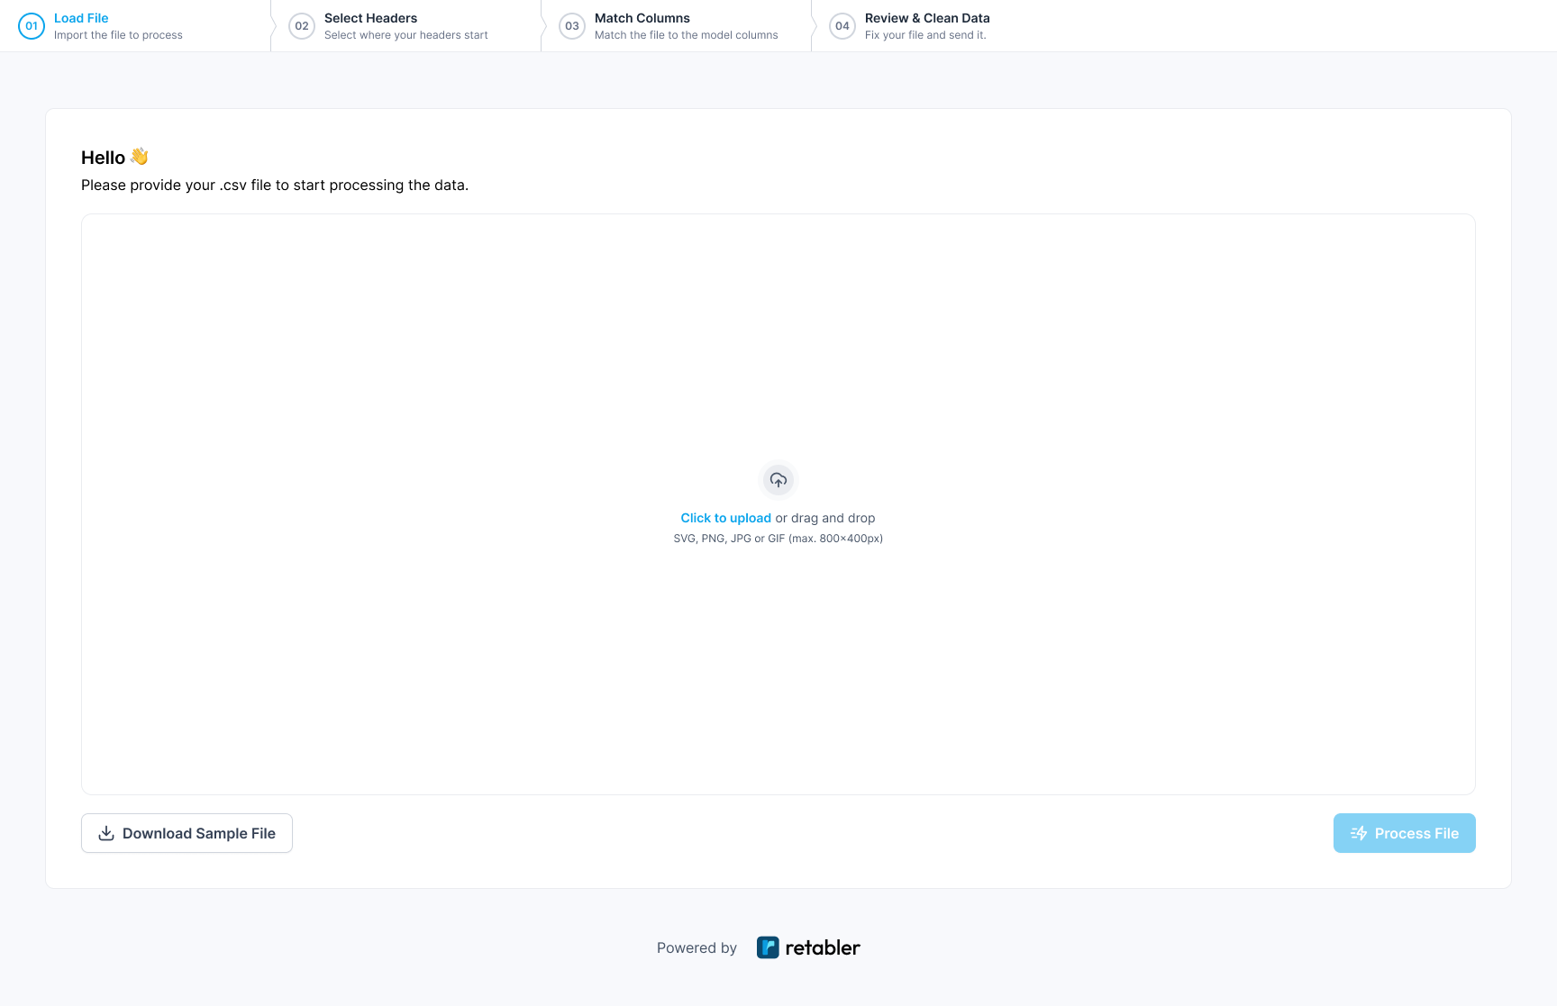The height and width of the screenshot is (1006, 1557).
Task: Click the download arrow icon in Download Sample File
Action: point(106,833)
